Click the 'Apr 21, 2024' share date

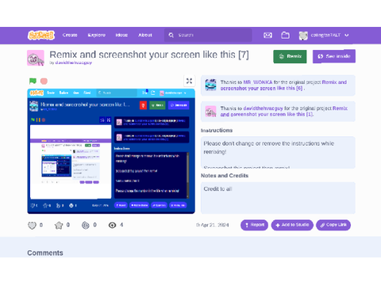tap(215, 225)
